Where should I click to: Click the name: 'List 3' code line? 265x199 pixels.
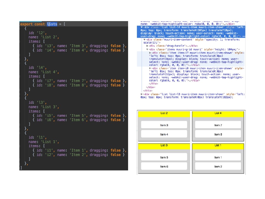coord(43,107)
